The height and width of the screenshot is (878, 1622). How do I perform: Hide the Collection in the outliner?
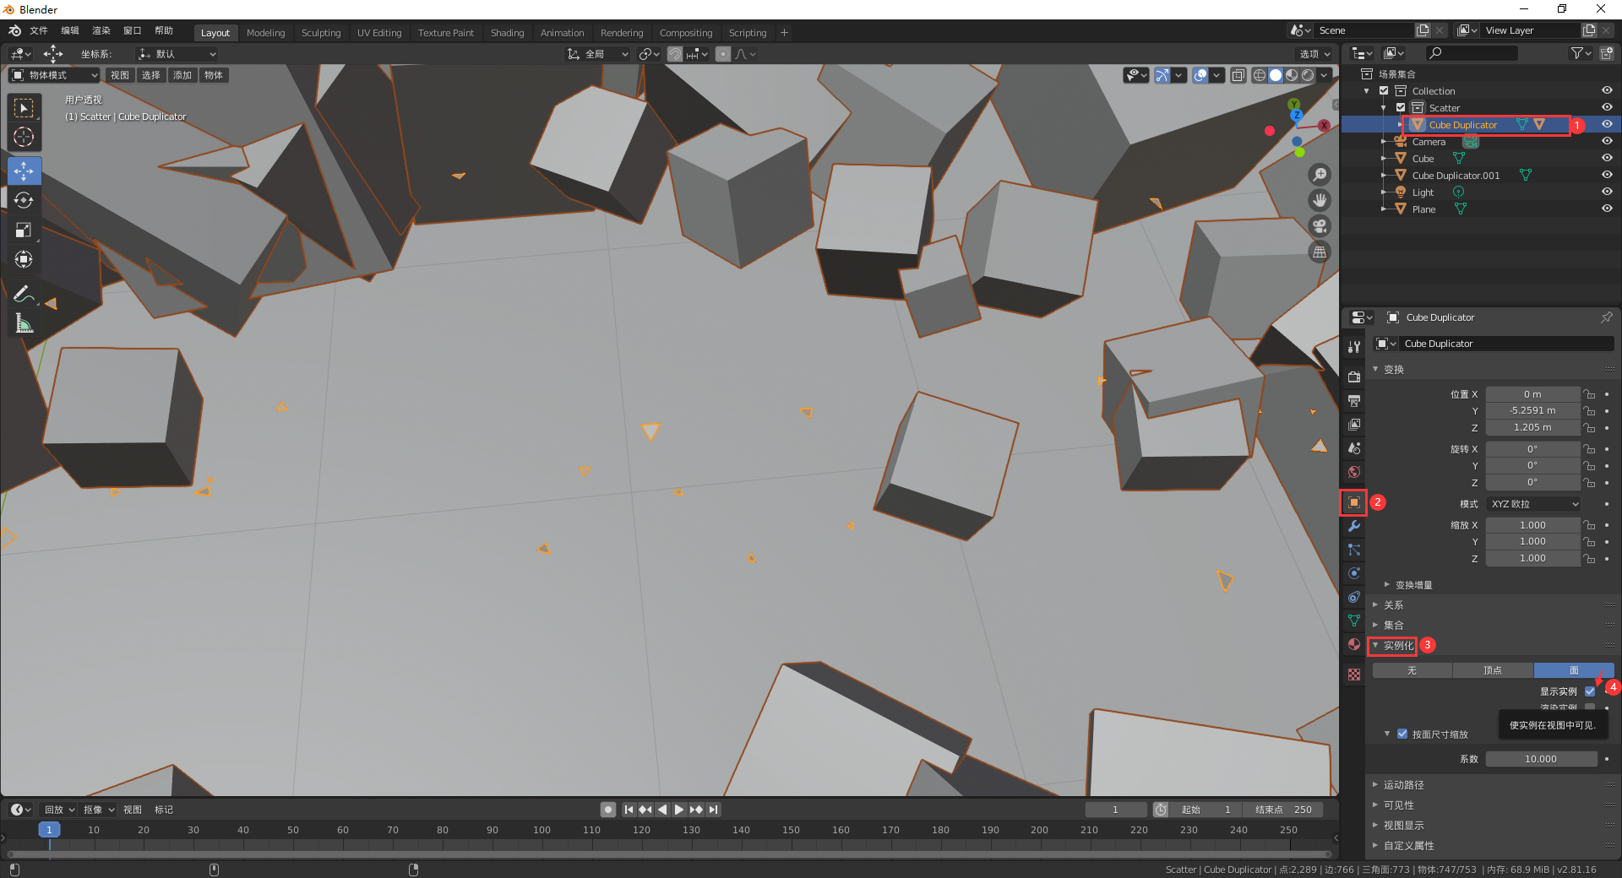(1607, 90)
